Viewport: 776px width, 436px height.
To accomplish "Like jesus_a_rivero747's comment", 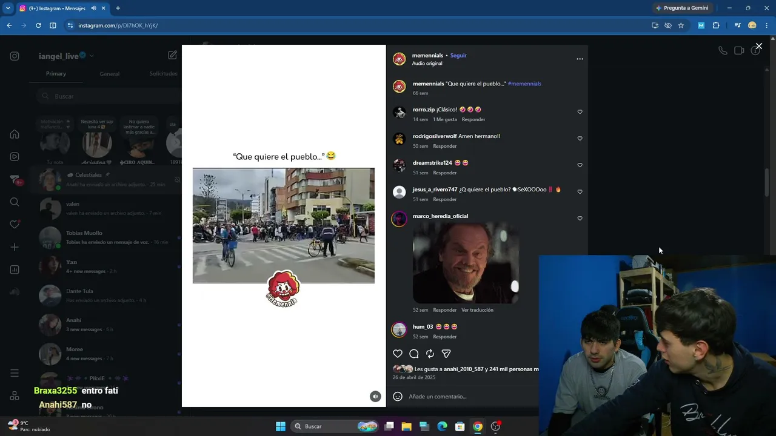I will 580,192.
